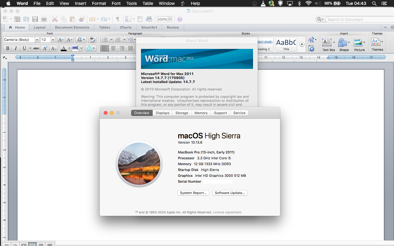Screen dimensions: 394x246
Task: Open the Text Effects A dropdown
Action: (90, 48)
